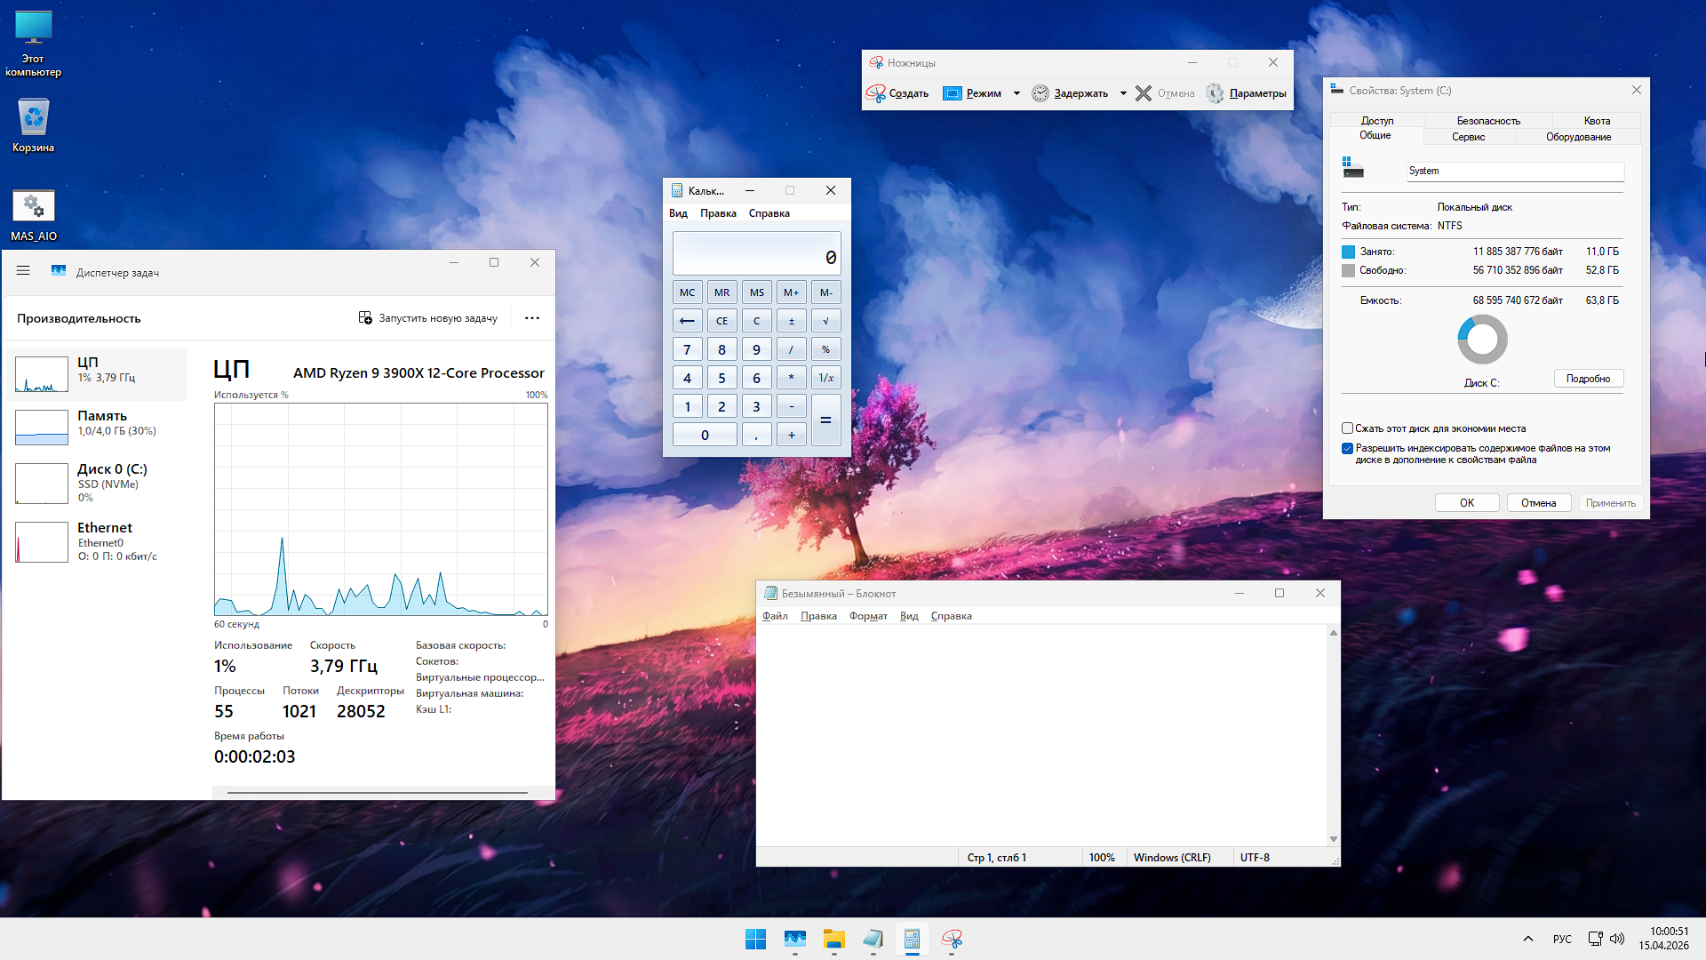Open the Формат menu in Notepad
The image size is (1706, 960).
pos(868,615)
